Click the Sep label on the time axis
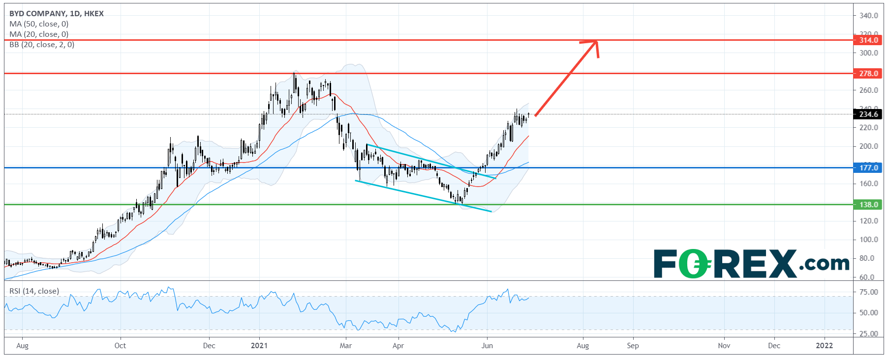The width and height of the screenshot is (888, 358). coord(633,346)
